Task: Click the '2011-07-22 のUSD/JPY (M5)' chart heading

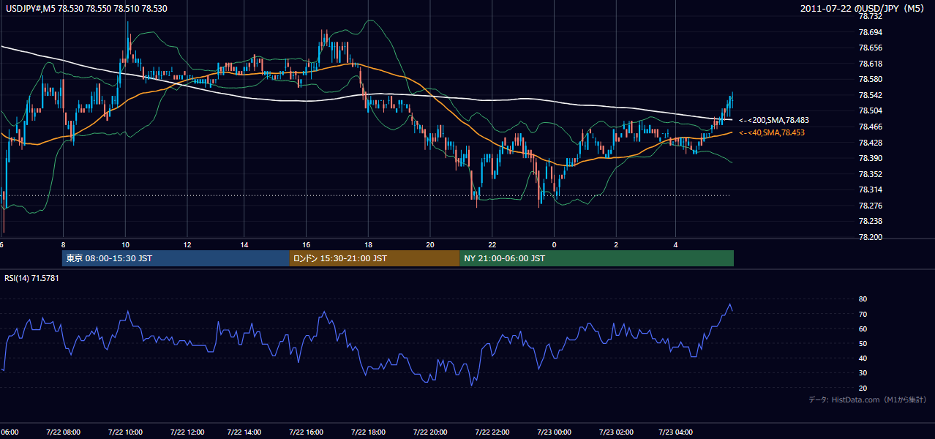Action: tap(863, 9)
